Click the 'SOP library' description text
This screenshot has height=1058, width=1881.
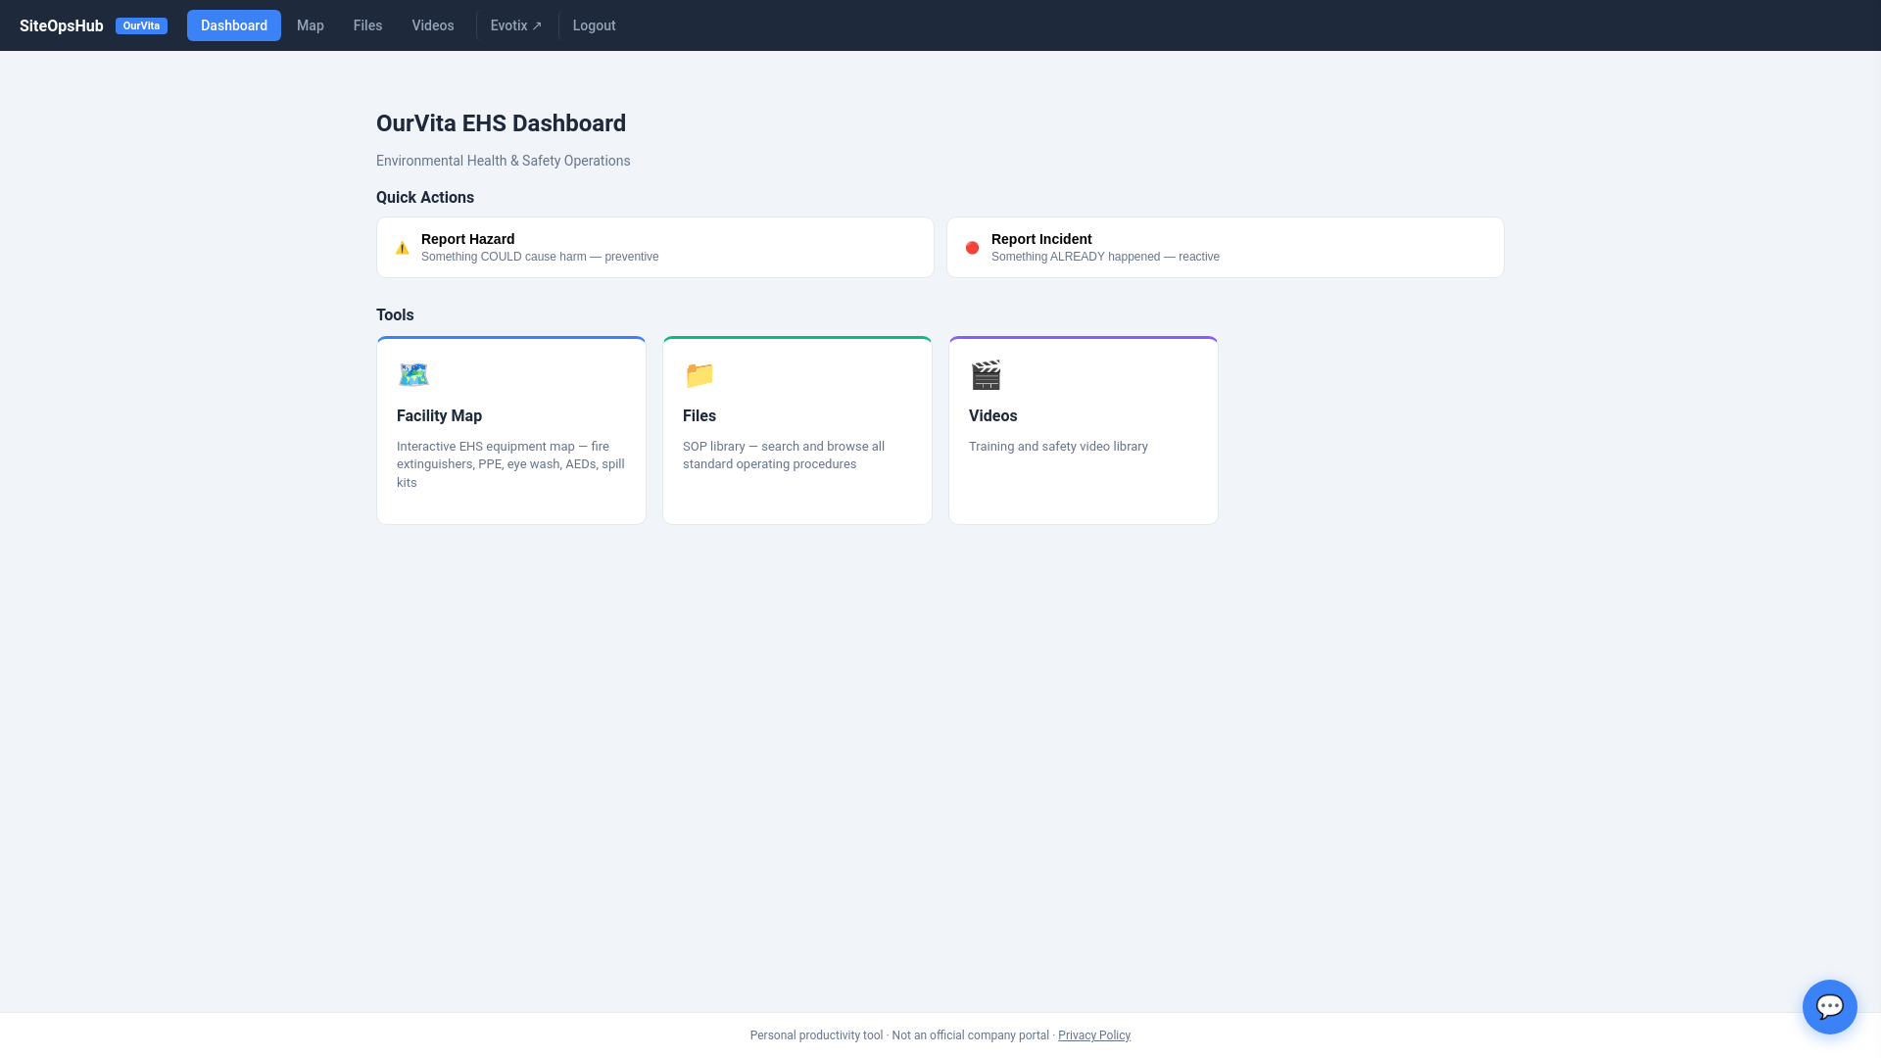[784, 455]
